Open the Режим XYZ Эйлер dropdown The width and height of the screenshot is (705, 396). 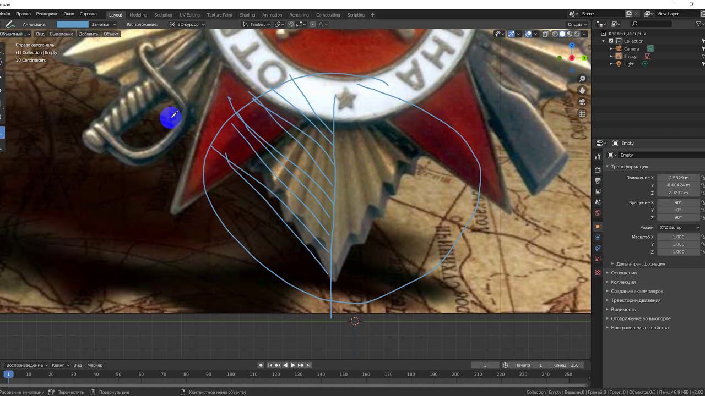(x=678, y=227)
